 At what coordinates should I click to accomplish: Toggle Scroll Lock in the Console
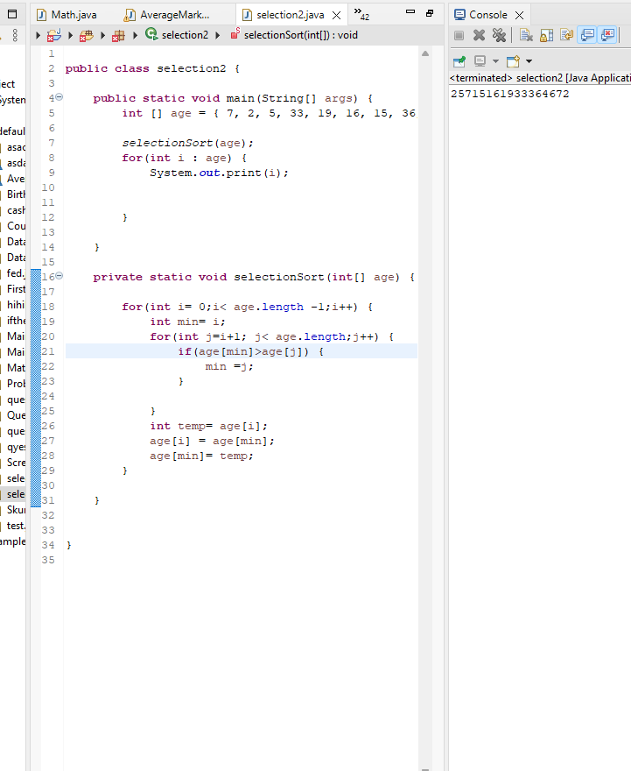(x=546, y=35)
